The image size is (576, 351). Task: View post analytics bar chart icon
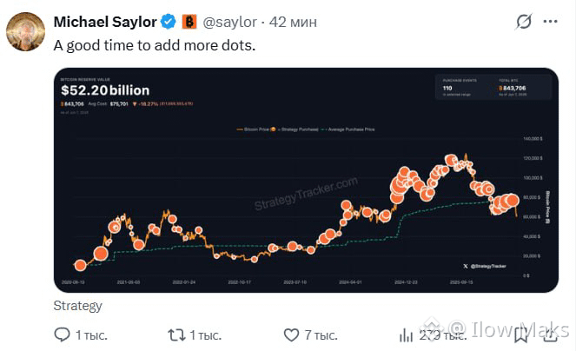[x=406, y=334]
